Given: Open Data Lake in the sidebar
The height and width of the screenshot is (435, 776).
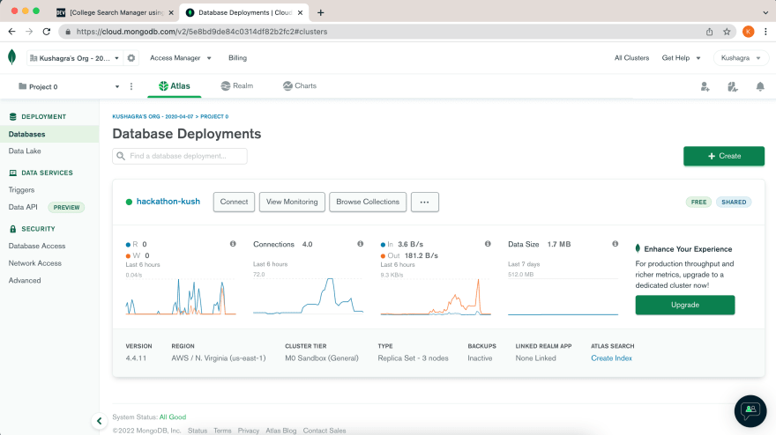Looking at the screenshot, I should [x=25, y=151].
